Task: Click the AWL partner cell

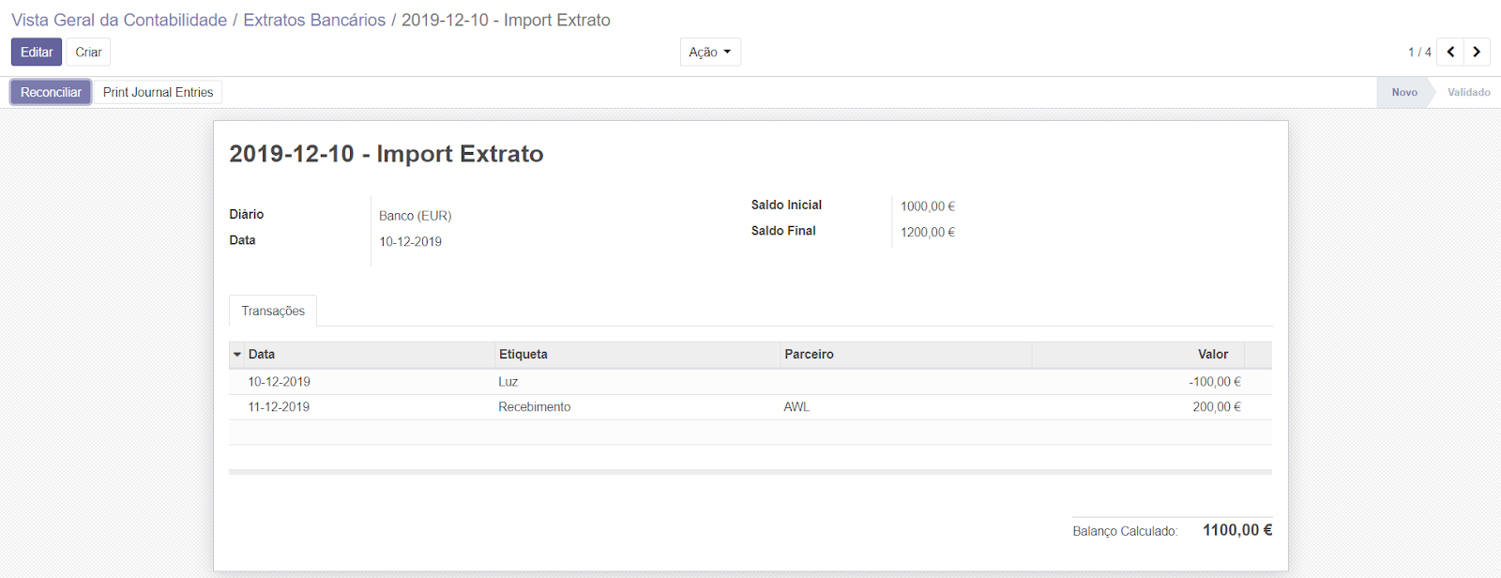Action: click(x=796, y=407)
